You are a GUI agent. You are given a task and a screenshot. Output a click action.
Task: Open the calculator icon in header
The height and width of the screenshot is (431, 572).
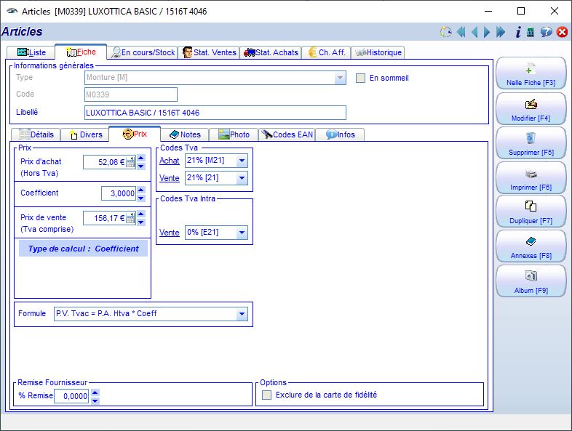[531, 32]
